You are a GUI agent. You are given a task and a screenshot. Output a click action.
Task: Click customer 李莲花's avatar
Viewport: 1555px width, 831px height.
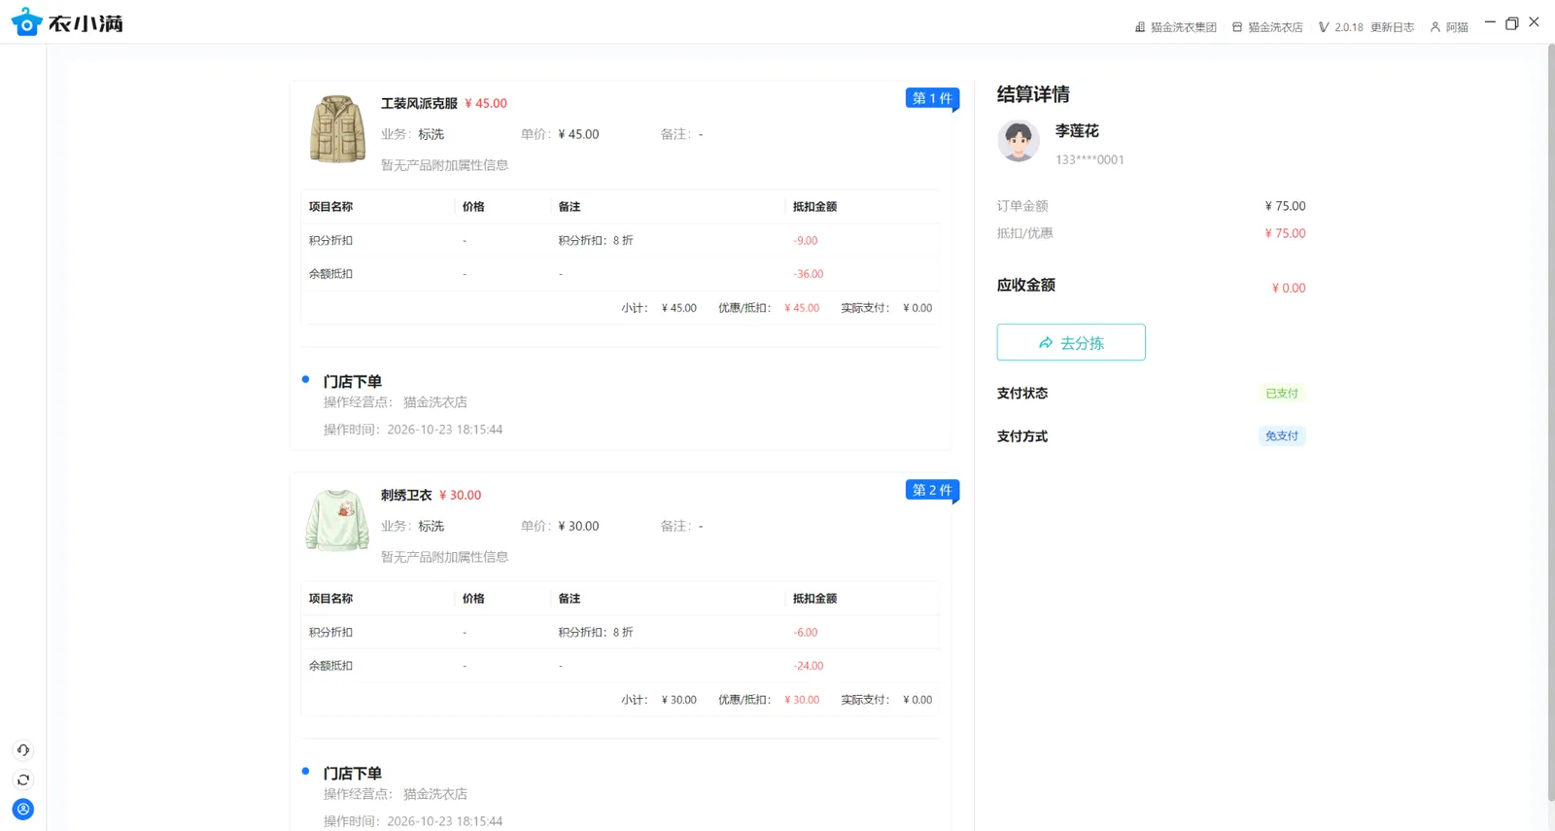[1019, 142]
